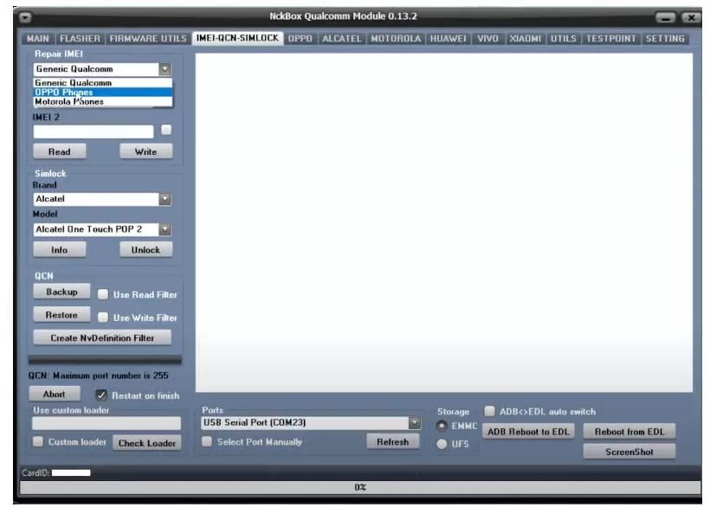Click the Abort button
Image resolution: width=710 pixels, height=507 pixels.
(55, 394)
